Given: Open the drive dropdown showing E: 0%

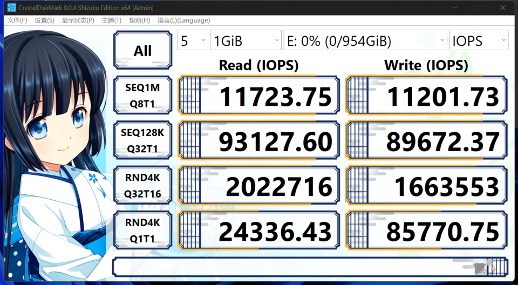Looking at the screenshot, I should click(365, 40).
